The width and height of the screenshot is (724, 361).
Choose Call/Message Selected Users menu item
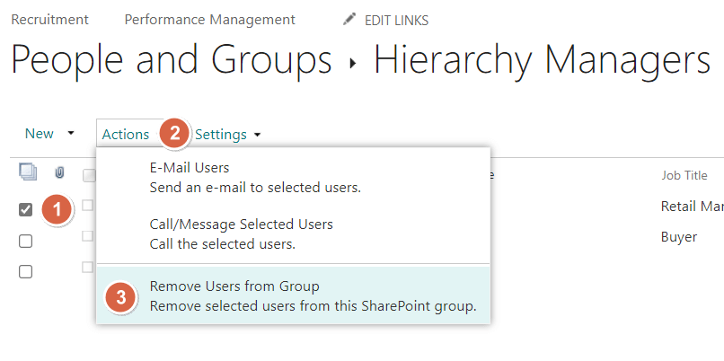(x=293, y=233)
